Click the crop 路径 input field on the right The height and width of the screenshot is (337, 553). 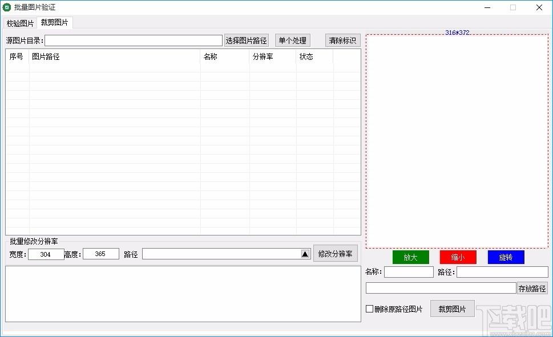coord(502,272)
